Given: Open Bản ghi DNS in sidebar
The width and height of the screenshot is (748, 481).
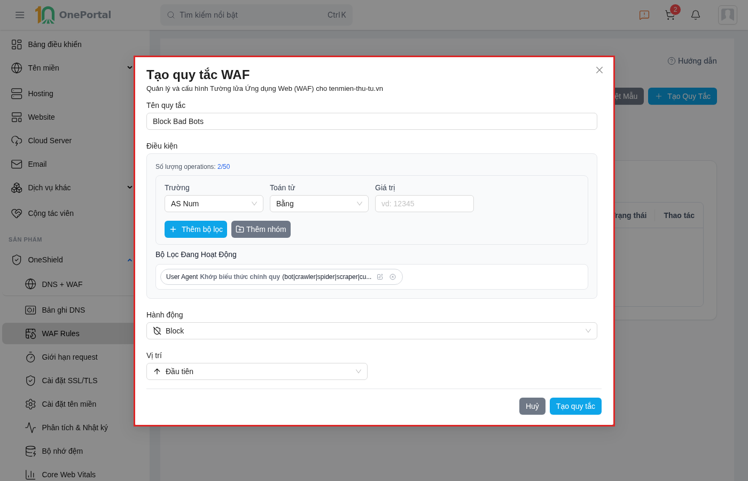Looking at the screenshot, I should (x=63, y=310).
